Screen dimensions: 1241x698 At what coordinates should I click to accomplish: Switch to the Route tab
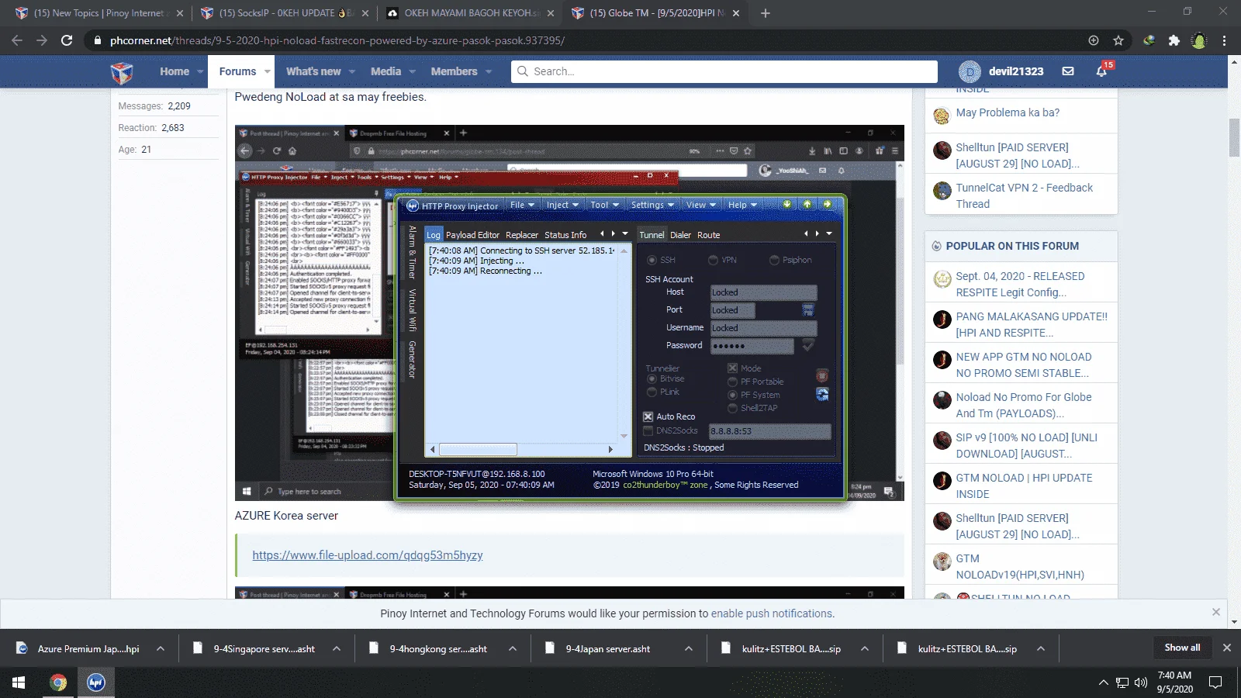pos(708,235)
